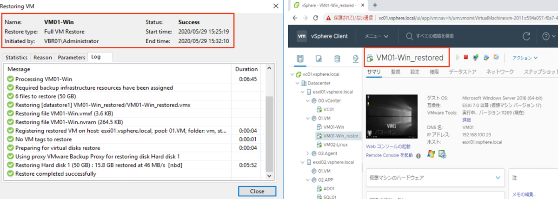This screenshot has width=558, height=199.
Task: Open the 権限 tab
Action: click(434, 72)
